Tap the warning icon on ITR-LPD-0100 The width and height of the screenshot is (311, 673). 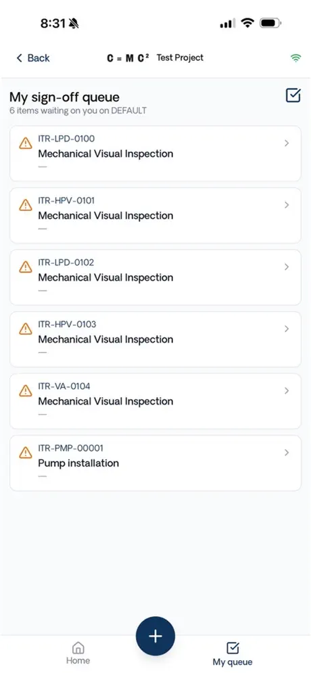click(26, 143)
